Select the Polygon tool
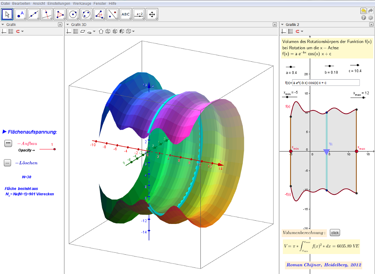Viewport: 375px width, 274px height. pos(60,15)
